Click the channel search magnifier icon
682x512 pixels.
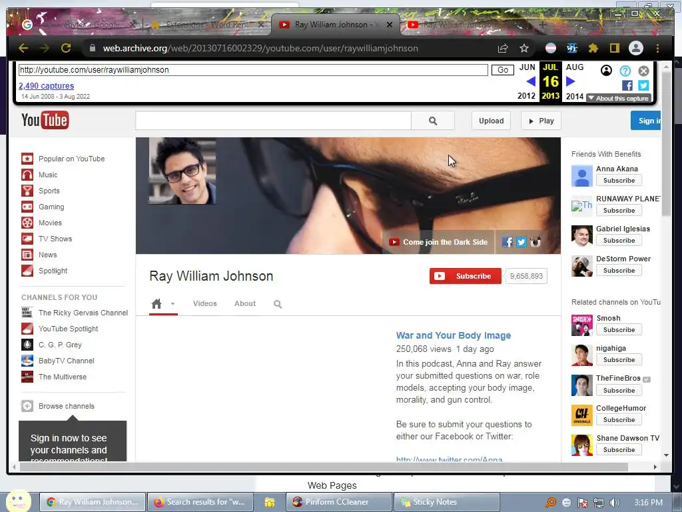278,304
